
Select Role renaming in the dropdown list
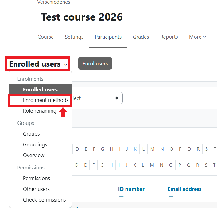point(40,111)
